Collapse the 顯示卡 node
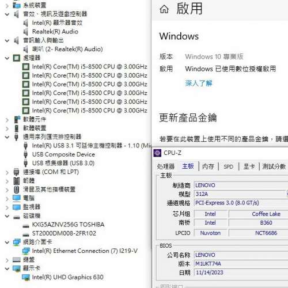 [7, 268]
